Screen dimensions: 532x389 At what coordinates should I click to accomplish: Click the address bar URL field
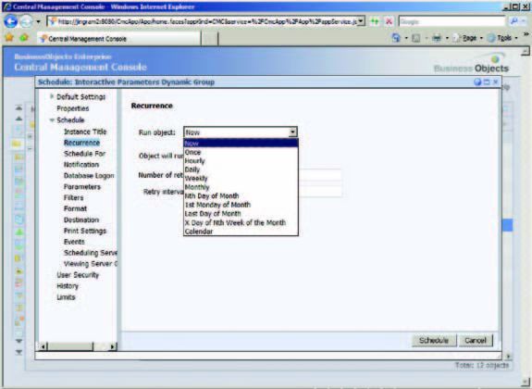[x=203, y=21]
